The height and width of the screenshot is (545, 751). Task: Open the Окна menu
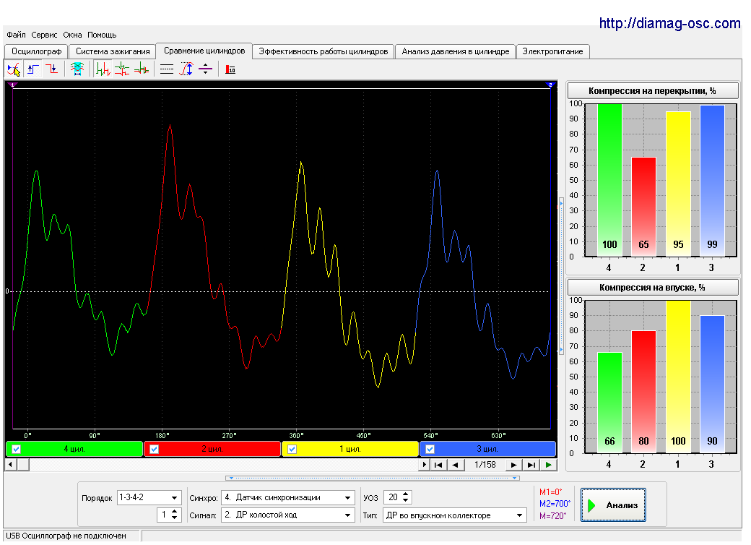tap(72, 35)
